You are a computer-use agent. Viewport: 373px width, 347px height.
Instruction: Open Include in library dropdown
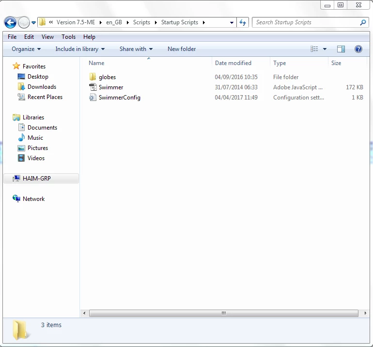(x=80, y=49)
